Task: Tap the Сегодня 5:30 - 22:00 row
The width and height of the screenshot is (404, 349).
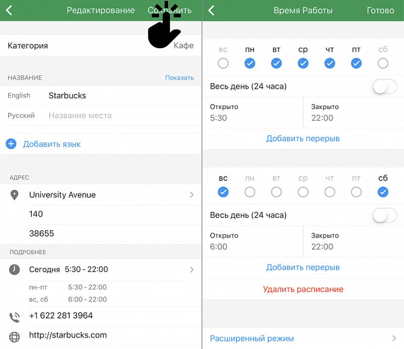Action: pyautogui.click(x=100, y=270)
